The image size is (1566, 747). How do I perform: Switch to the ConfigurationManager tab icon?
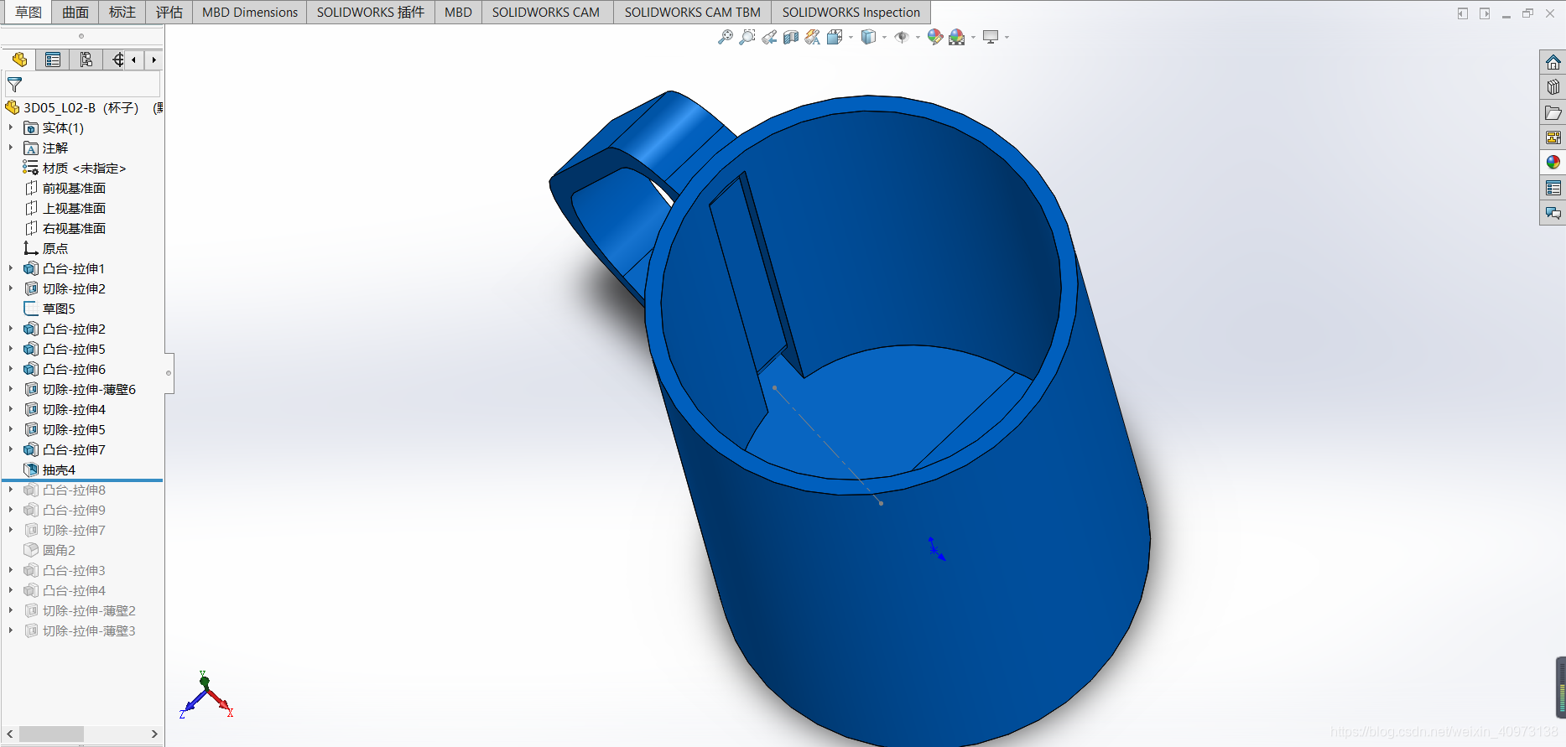point(86,60)
